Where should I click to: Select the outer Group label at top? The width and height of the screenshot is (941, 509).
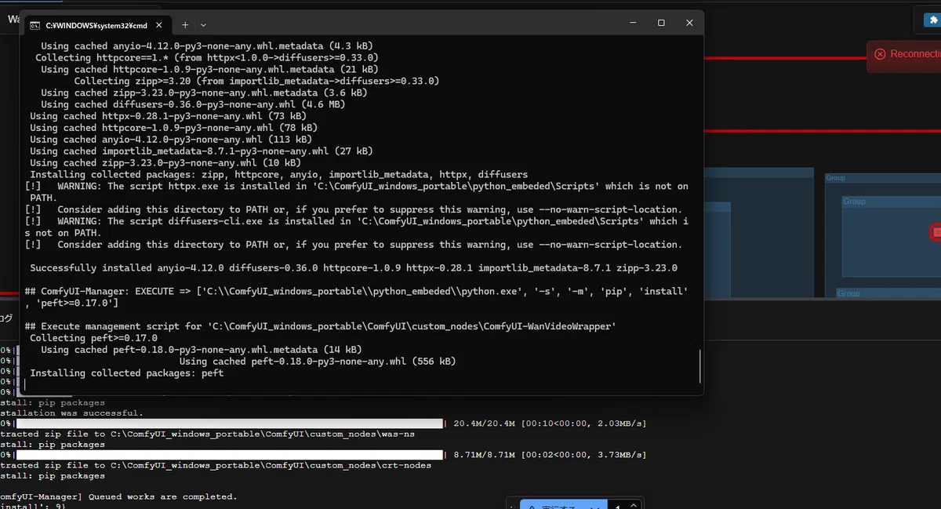[x=835, y=178]
